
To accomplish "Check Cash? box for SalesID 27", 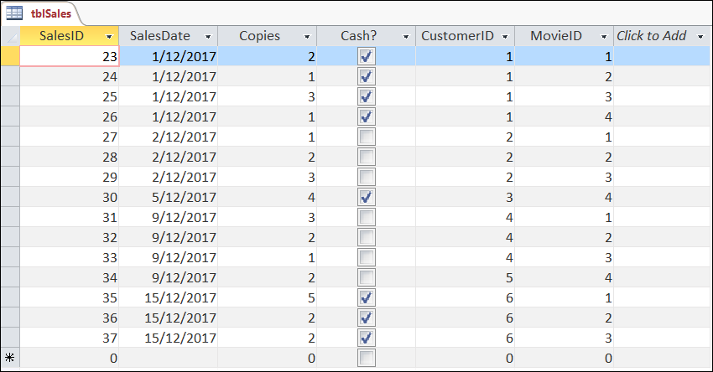I will (x=366, y=137).
